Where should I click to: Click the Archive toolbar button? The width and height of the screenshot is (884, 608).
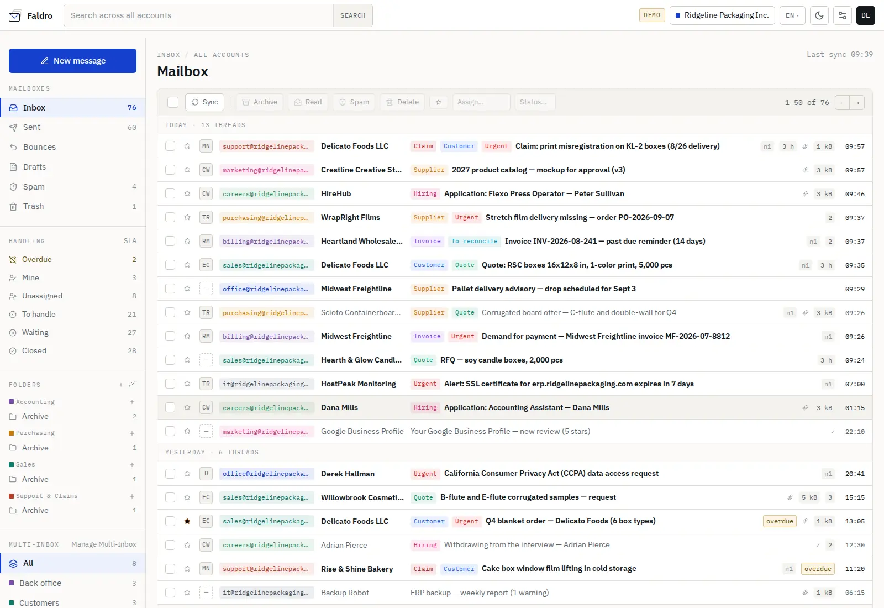260,102
